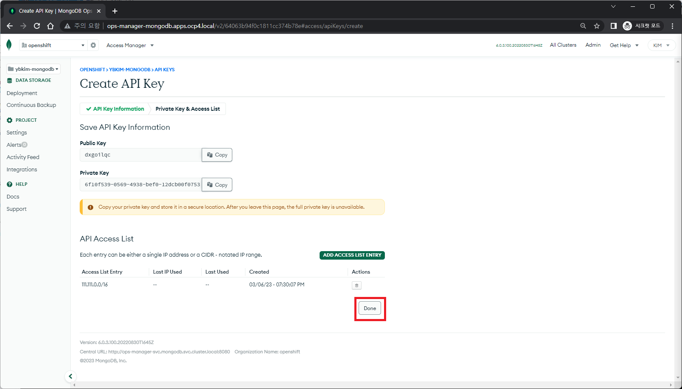The image size is (682, 389).
Task: Click the DATA STORAGE section header
Action: tap(33, 80)
